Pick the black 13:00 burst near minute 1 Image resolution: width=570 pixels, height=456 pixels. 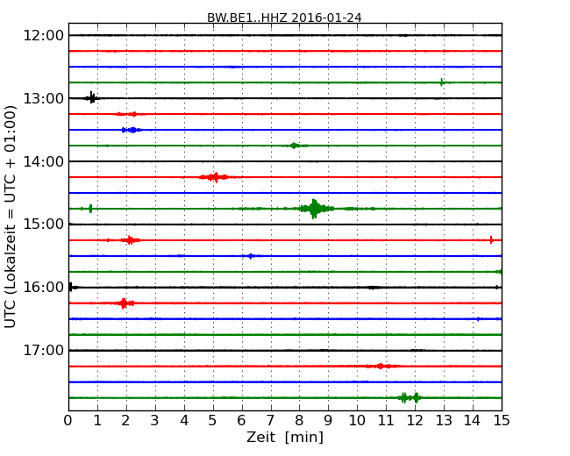[x=91, y=98]
